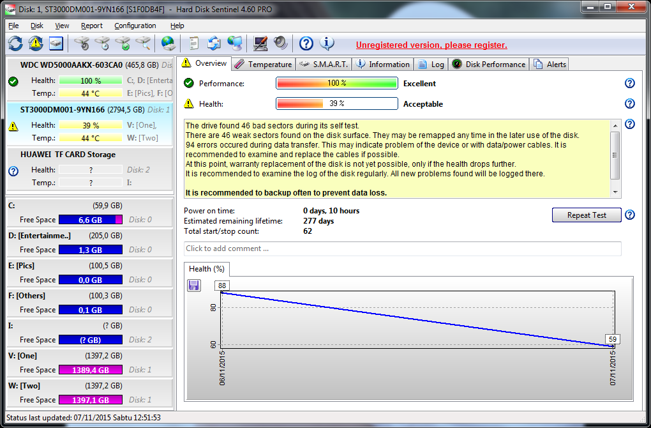Click the V: free space 1389,4 GB bar
651x428 pixels.
tap(91, 370)
